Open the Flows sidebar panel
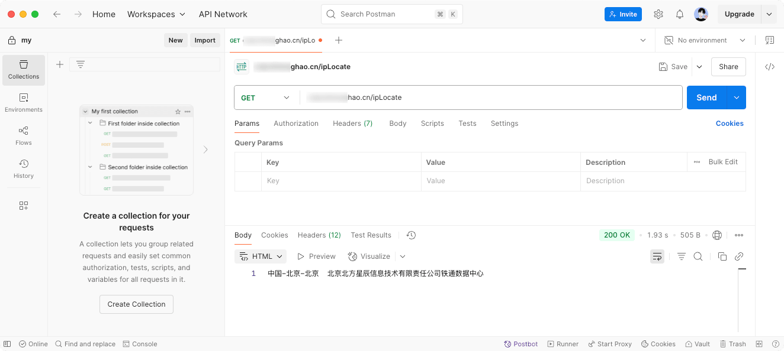Screen dimensions: 784x351 [24, 136]
